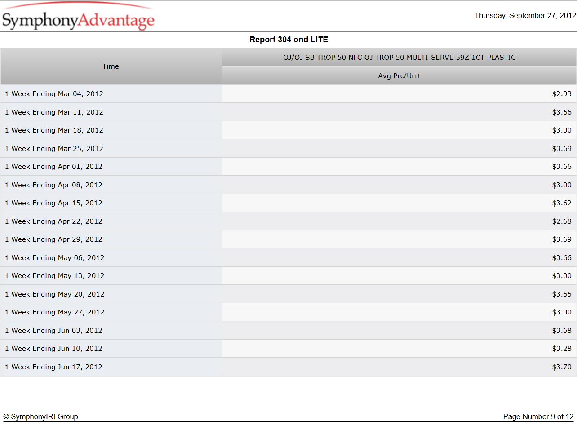Image resolution: width=577 pixels, height=425 pixels.
Task: Select the report date Thursday, September 27, 2012
Action: [x=525, y=16]
